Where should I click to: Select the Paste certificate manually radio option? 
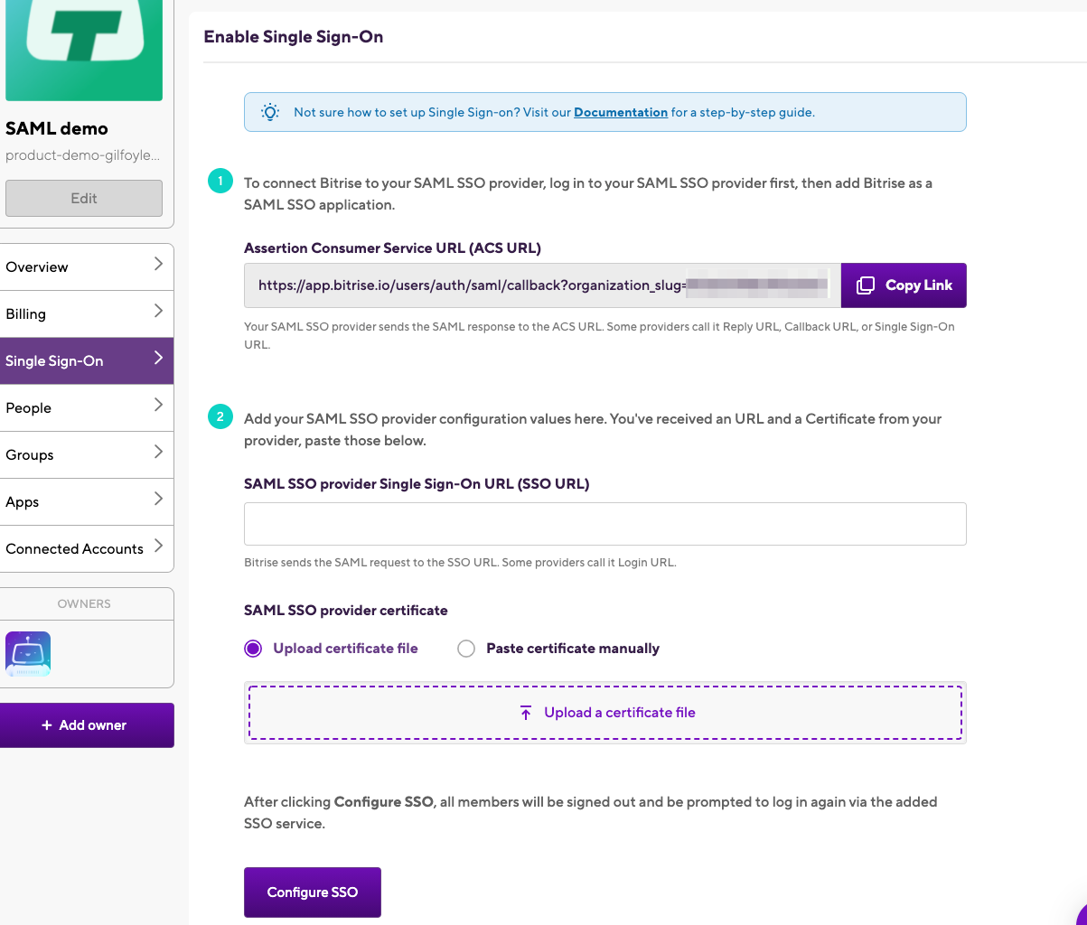466,649
